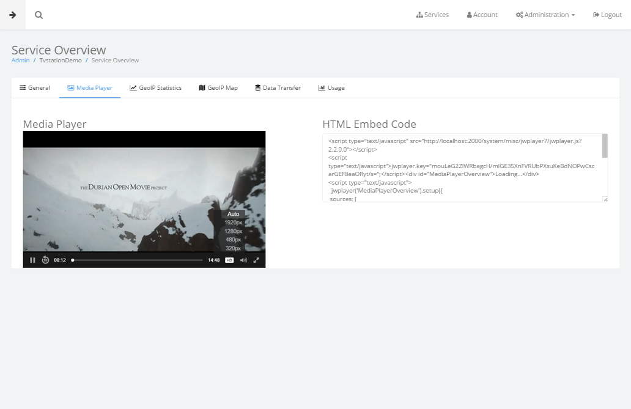Open the GeoIP Map tab

coord(218,88)
